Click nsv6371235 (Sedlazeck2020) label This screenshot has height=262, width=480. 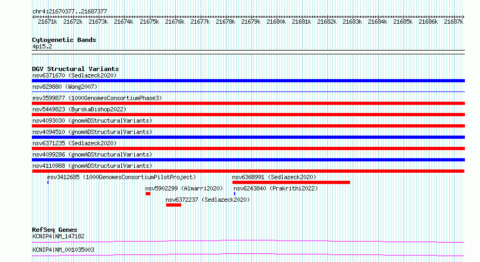click(x=74, y=143)
